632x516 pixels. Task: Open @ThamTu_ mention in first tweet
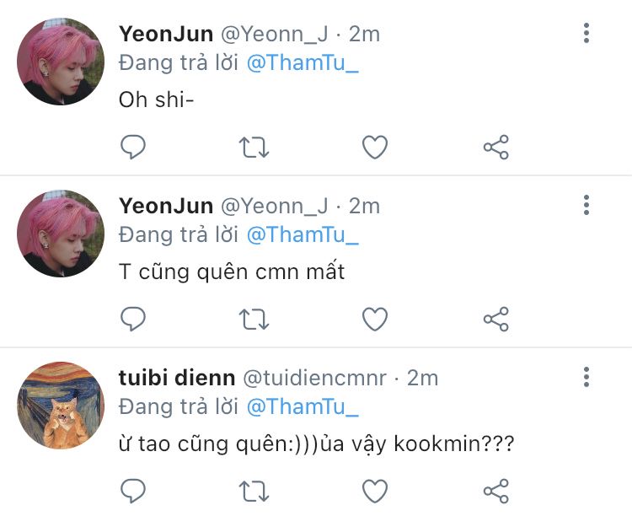(303, 63)
